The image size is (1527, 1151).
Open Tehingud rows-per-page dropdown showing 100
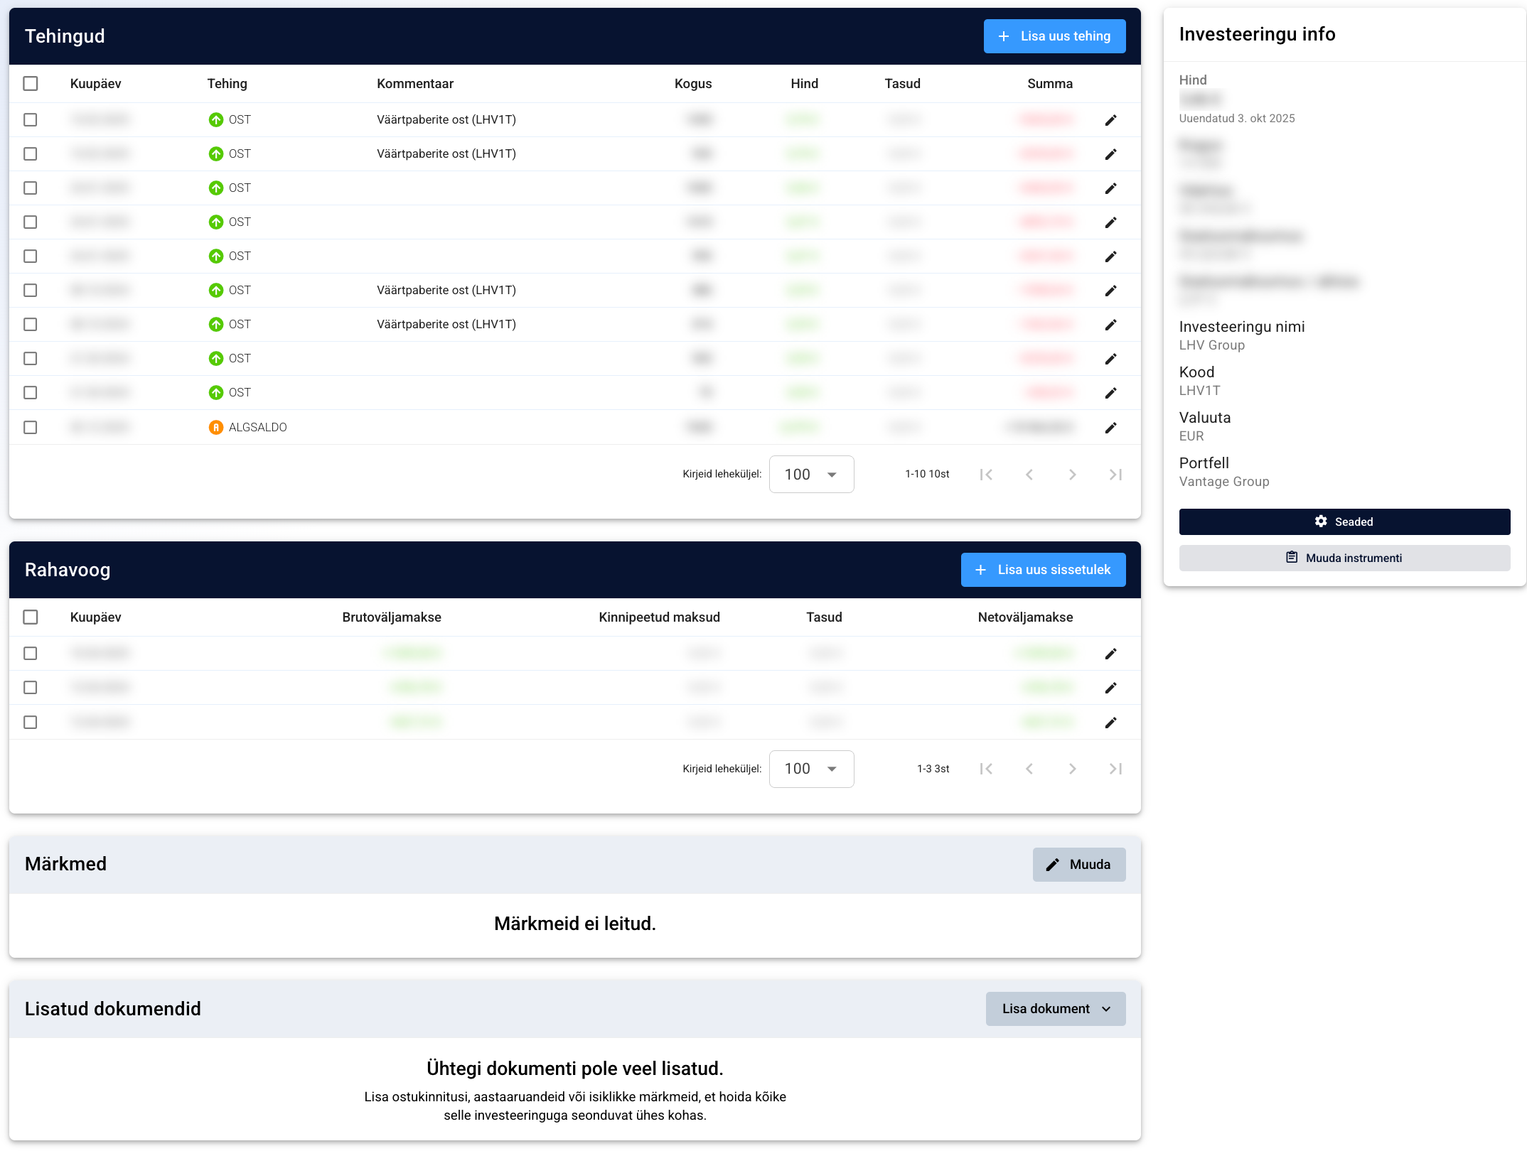(x=811, y=475)
